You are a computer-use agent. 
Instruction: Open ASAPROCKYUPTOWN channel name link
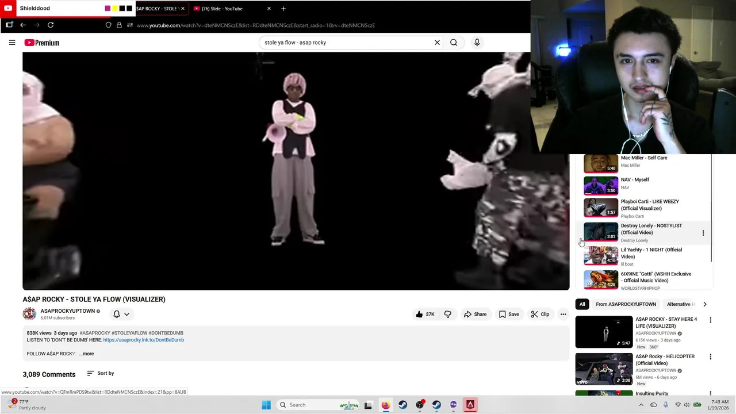click(x=67, y=311)
